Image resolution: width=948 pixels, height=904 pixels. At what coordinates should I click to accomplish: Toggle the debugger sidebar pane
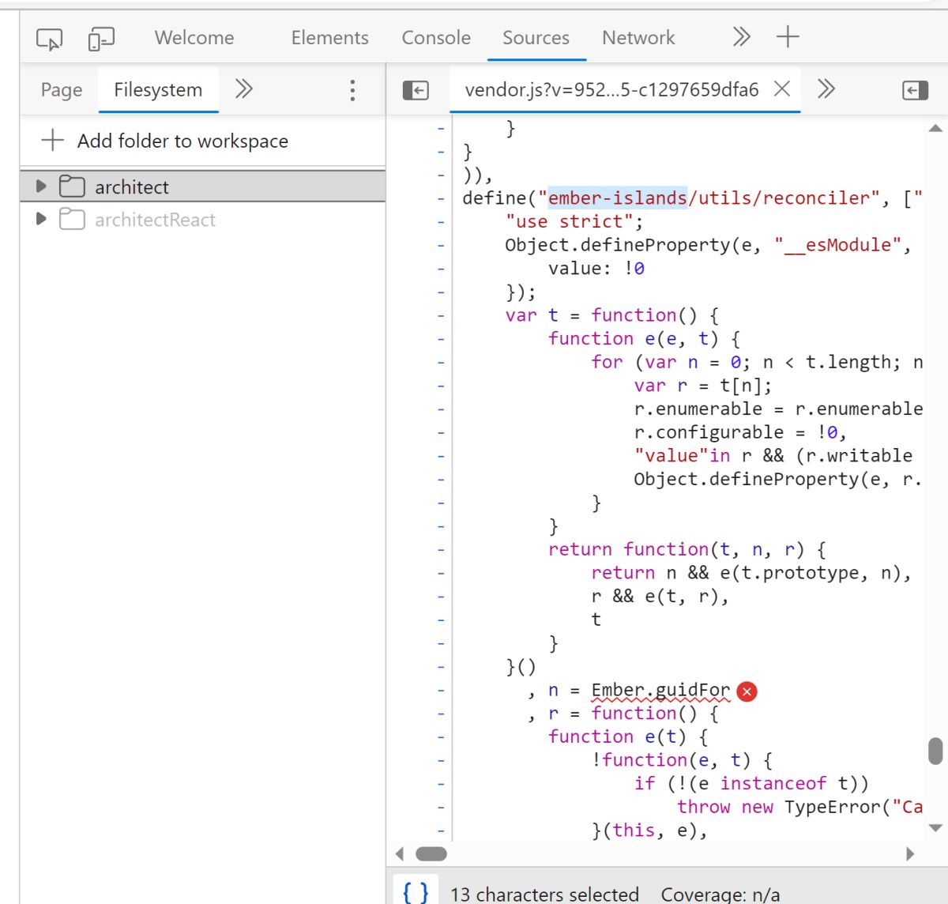(915, 90)
